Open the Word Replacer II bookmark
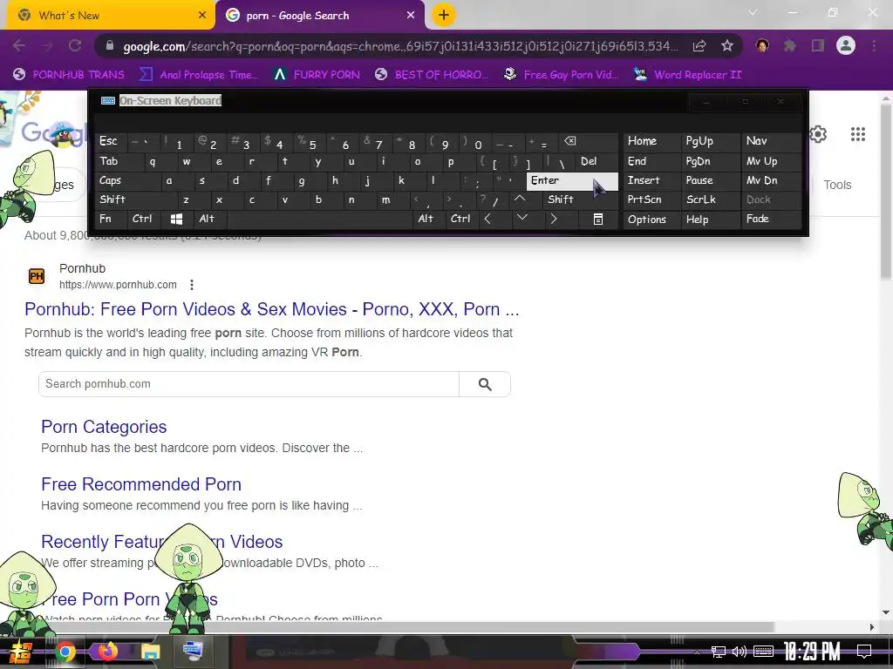 tap(688, 75)
